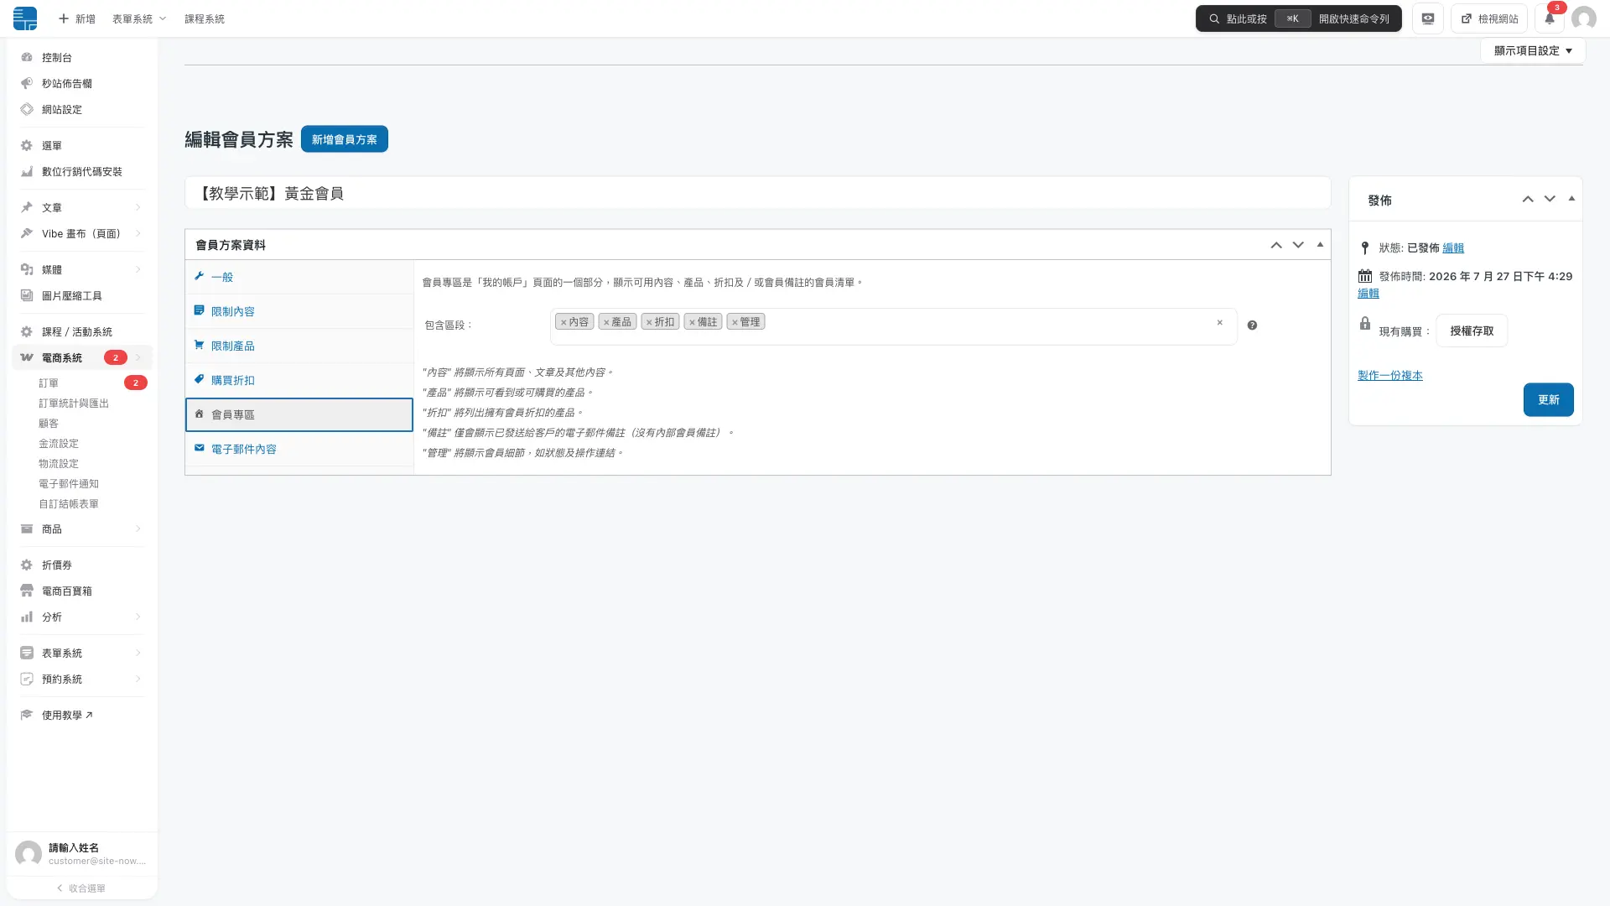Screen dimensions: 1610x906
Task: Open the quick command search bar
Action: [x=1298, y=18]
